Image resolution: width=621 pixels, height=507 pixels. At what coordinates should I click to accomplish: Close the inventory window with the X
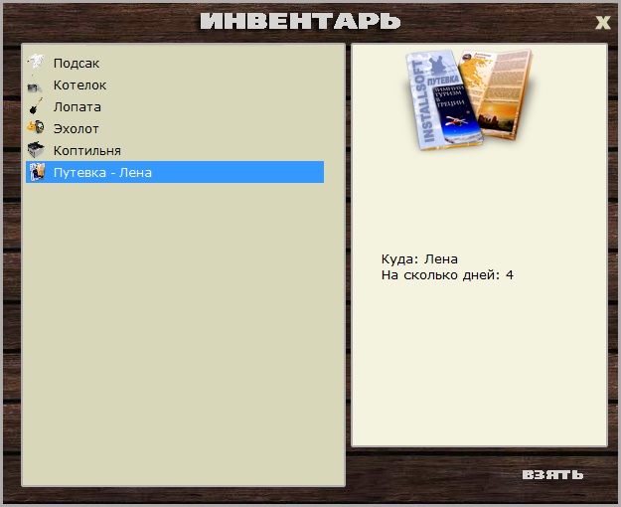603,23
